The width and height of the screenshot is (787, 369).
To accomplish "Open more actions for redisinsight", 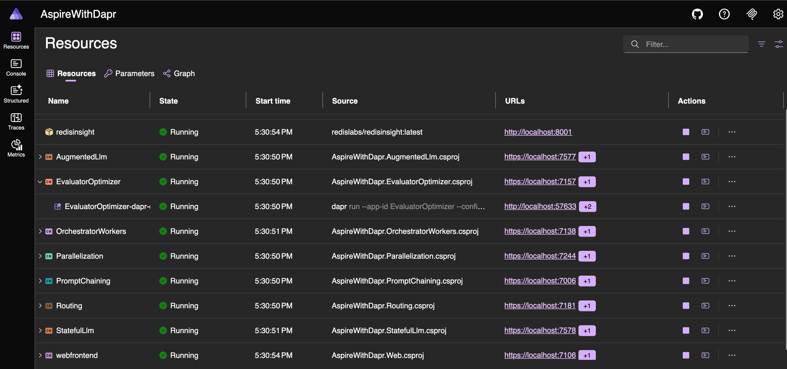I will tap(732, 132).
